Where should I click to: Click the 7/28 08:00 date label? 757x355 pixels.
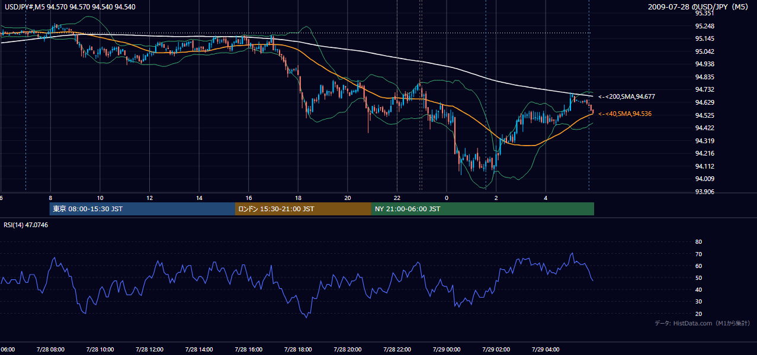pos(50,350)
